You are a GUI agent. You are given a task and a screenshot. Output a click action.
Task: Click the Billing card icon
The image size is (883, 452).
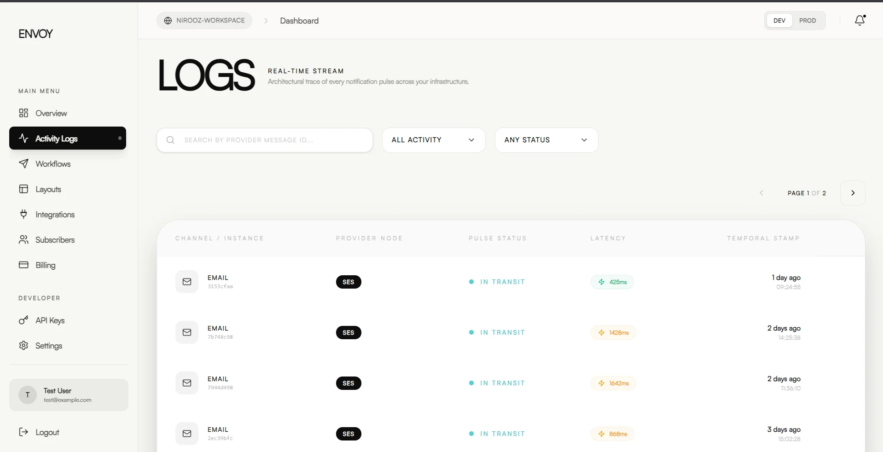(x=23, y=265)
